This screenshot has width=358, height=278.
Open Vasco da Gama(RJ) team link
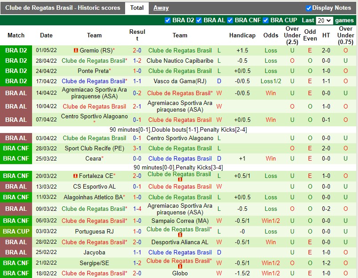point(180,81)
